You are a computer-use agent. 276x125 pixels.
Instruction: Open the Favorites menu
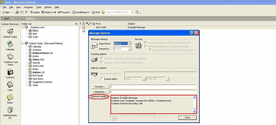(28, 7)
